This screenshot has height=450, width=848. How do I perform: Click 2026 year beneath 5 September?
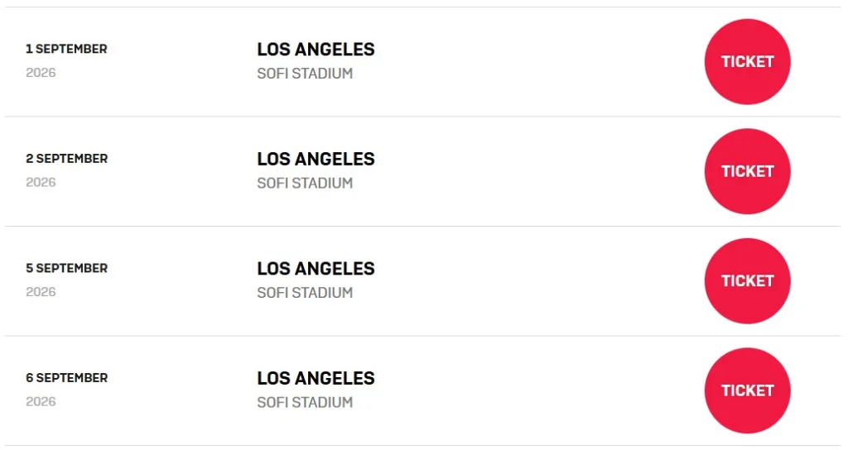coord(41,292)
